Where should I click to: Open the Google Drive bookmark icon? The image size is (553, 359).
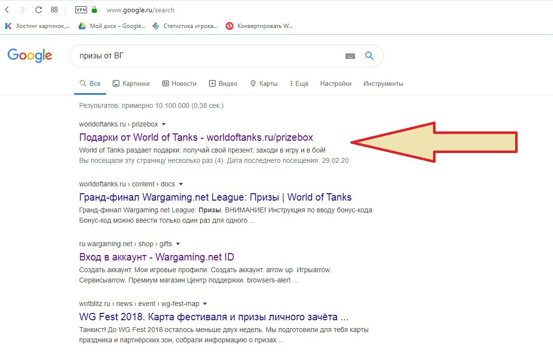(x=82, y=26)
